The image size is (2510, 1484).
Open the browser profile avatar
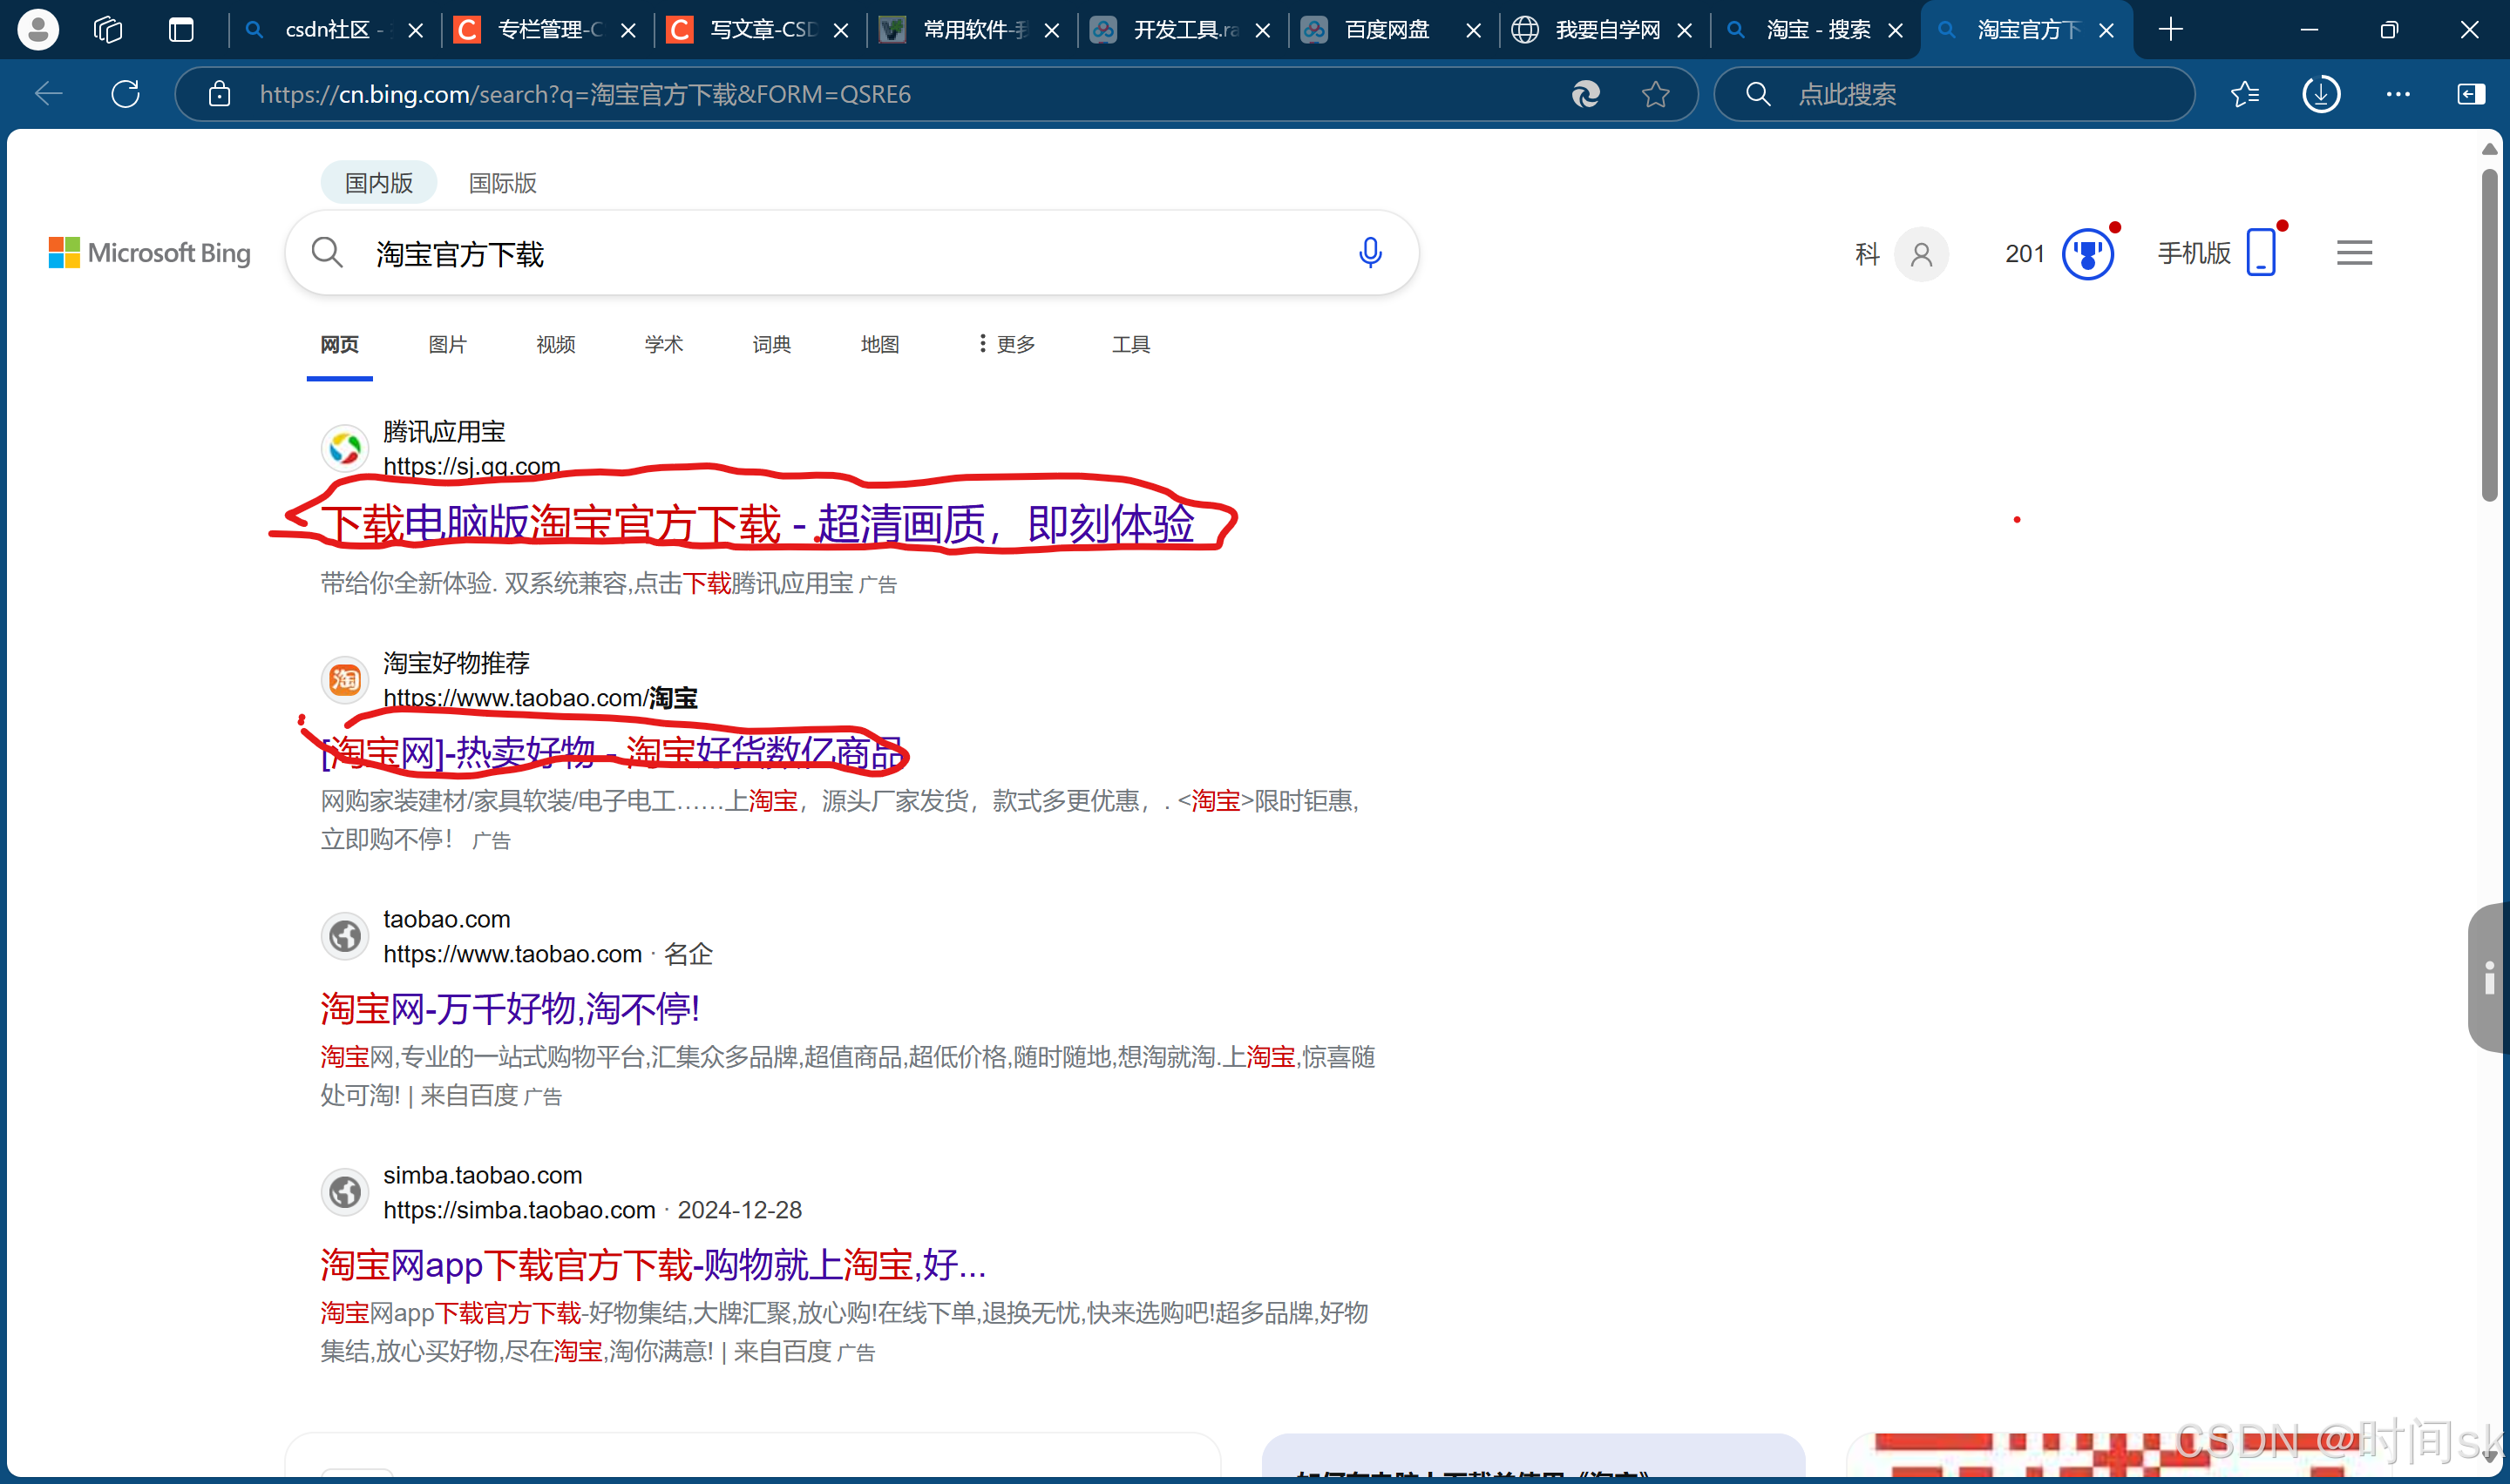pyautogui.click(x=38, y=29)
